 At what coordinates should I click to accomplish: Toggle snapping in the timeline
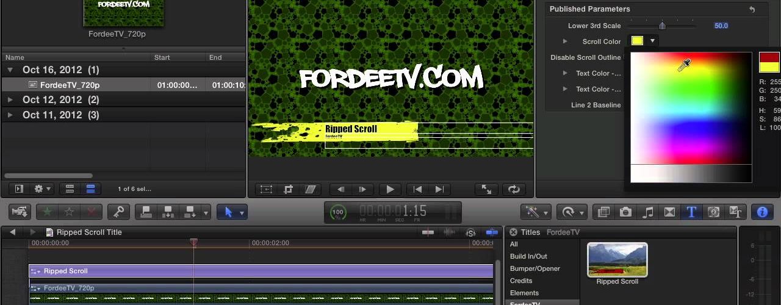pyautogui.click(x=492, y=232)
